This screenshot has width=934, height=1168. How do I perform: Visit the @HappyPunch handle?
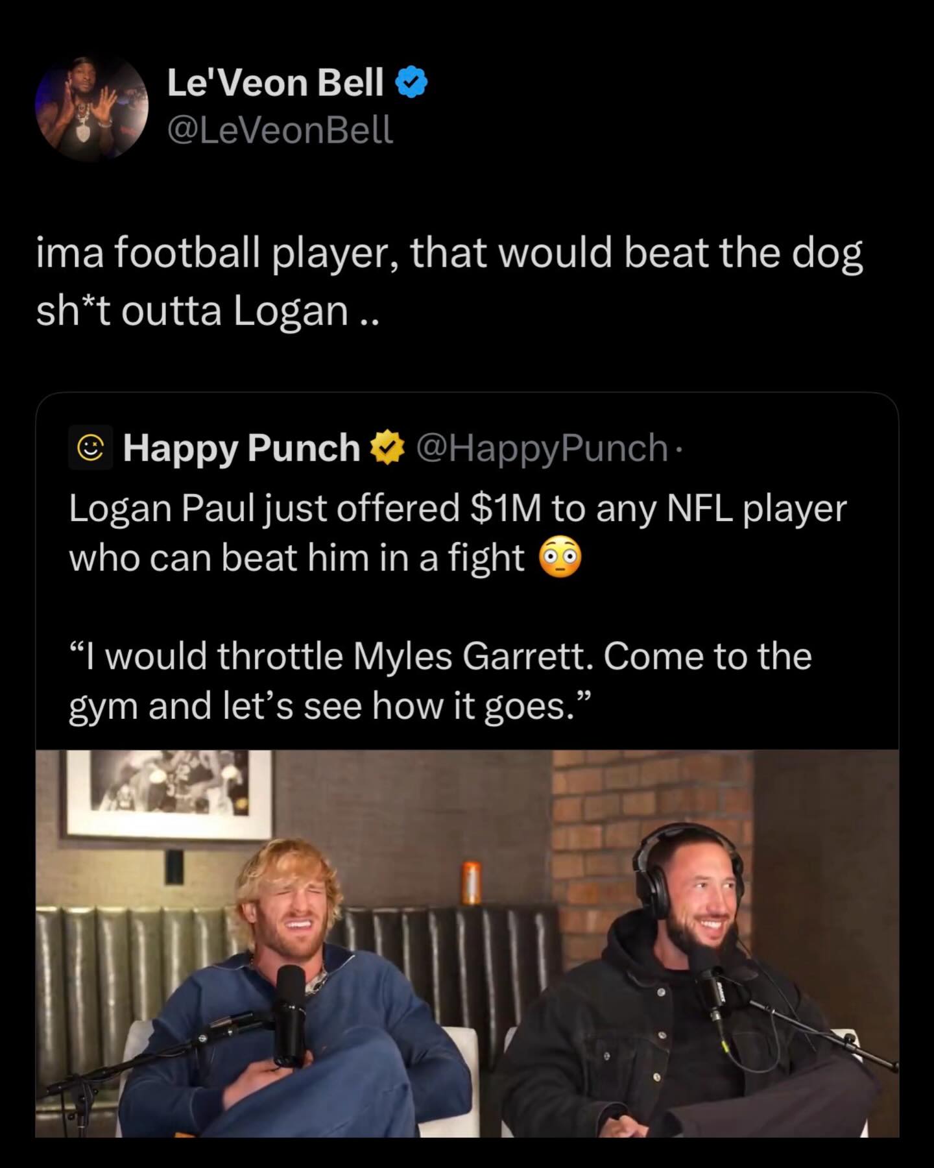pos(541,448)
